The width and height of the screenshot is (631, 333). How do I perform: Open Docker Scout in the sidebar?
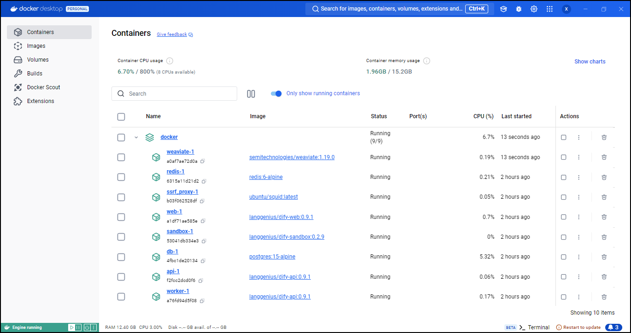point(49,87)
